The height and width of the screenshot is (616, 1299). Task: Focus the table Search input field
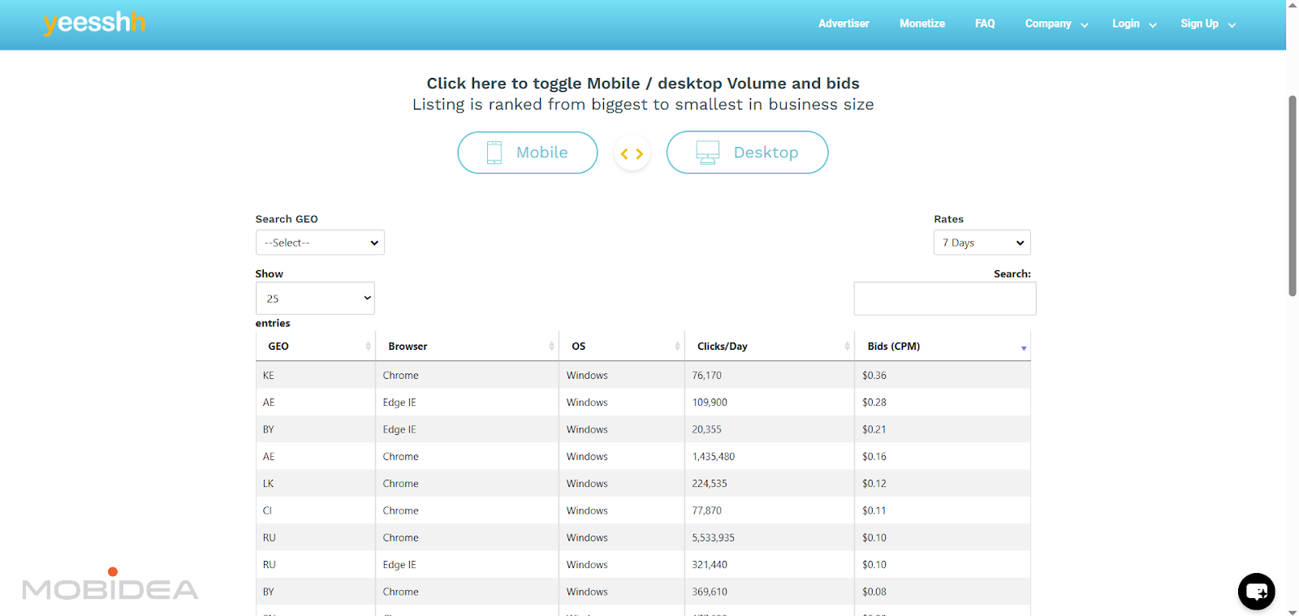pyautogui.click(x=944, y=299)
